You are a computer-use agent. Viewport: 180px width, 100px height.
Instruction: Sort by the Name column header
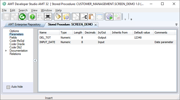click(49, 32)
